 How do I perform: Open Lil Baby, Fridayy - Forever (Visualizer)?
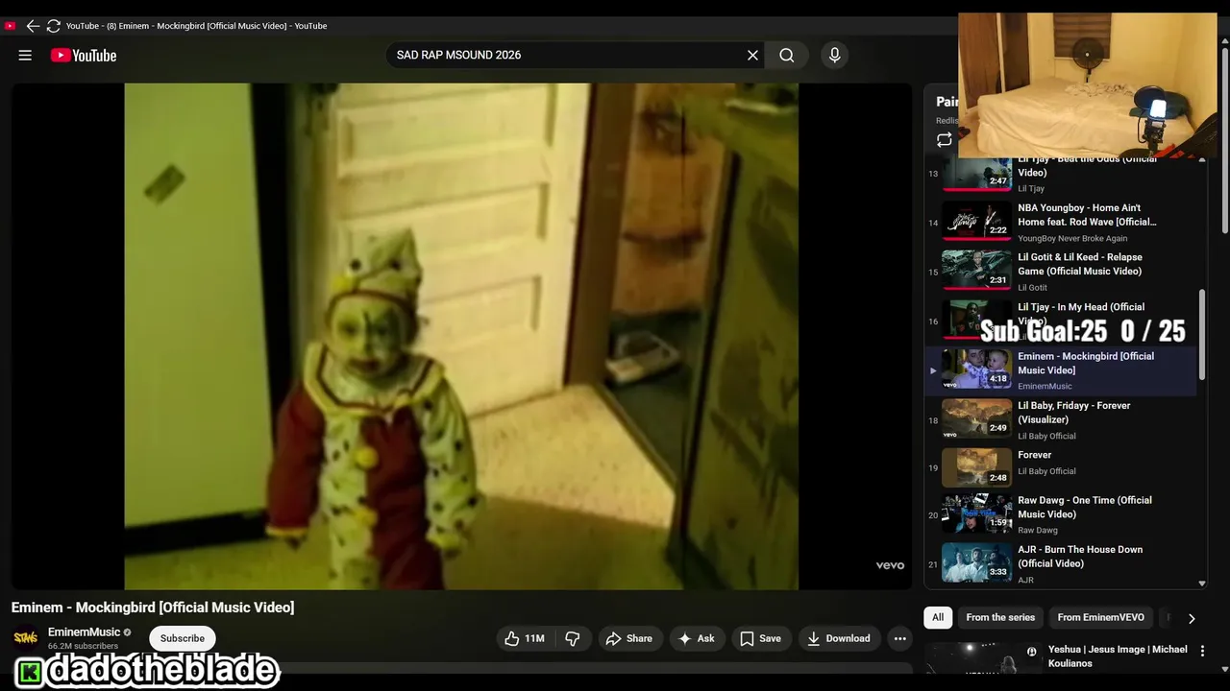click(x=1062, y=419)
